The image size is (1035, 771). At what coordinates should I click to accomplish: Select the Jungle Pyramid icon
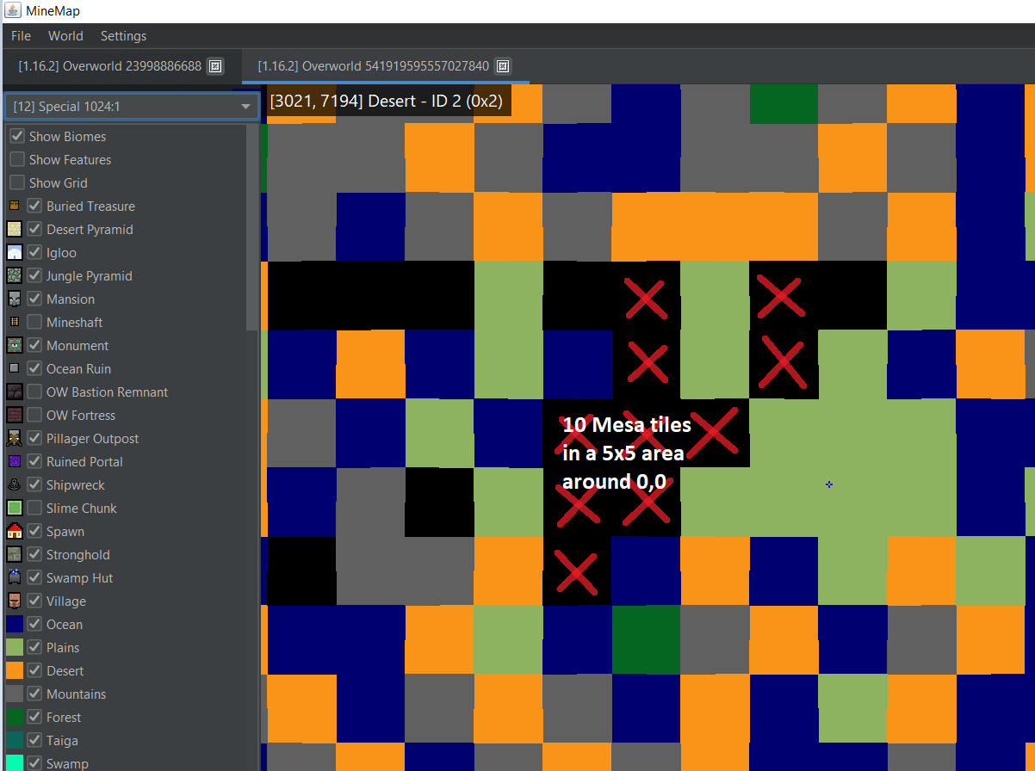point(15,275)
